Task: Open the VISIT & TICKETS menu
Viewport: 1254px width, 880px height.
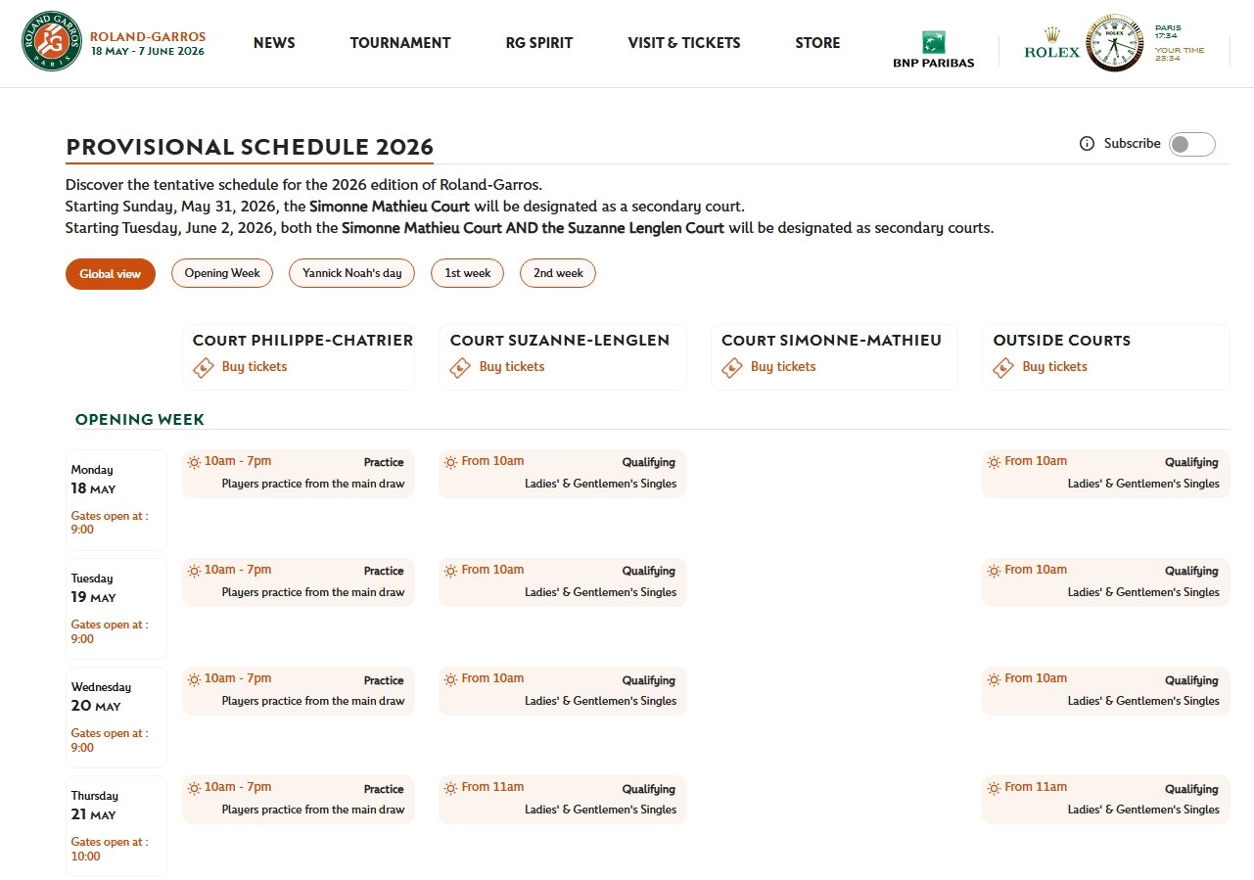Action: pos(684,43)
